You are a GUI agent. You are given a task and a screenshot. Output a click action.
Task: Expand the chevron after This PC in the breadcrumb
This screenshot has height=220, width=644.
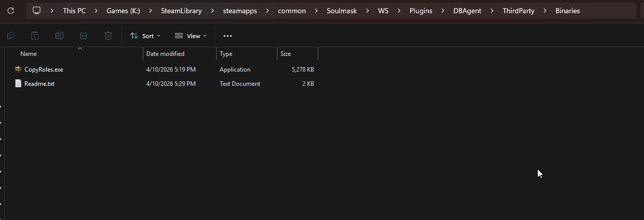(x=96, y=10)
